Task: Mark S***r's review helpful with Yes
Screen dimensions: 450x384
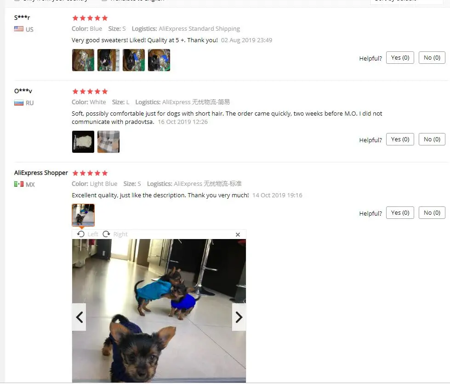Action: pyautogui.click(x=400, y=57)
